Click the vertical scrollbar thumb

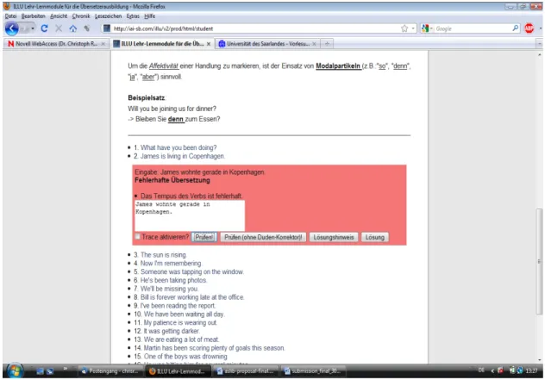click(x=539, y=261)
